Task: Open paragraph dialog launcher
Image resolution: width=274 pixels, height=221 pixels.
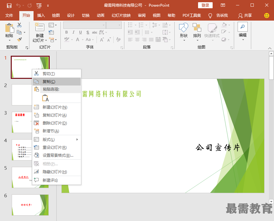Action: click(x=172, y=48)
